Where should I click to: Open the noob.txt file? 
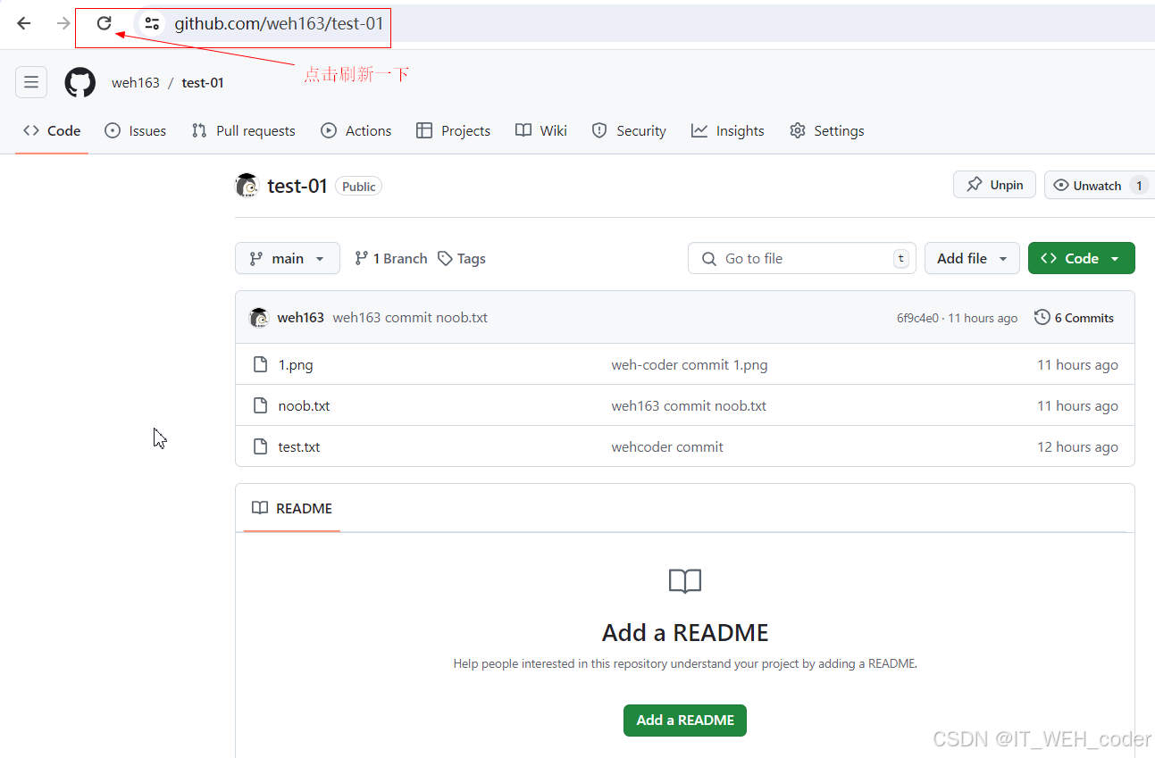click(304, 405)
